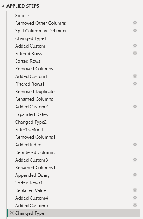Open Filtered Rows step settings gear
The height and width of the screenshot is (219, 143).
point(135,53)
